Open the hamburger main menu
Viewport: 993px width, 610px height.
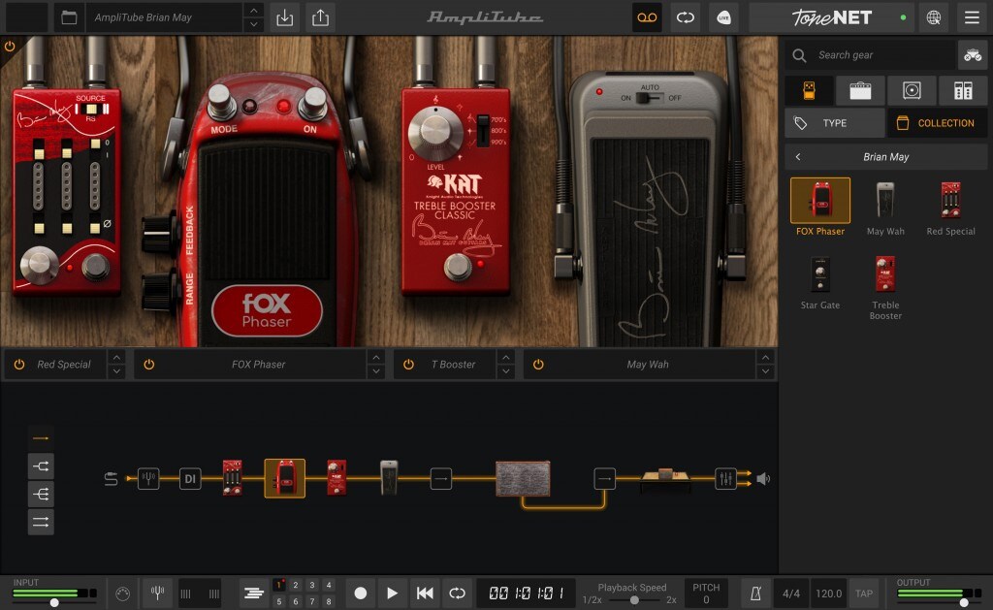pos(972,17)
